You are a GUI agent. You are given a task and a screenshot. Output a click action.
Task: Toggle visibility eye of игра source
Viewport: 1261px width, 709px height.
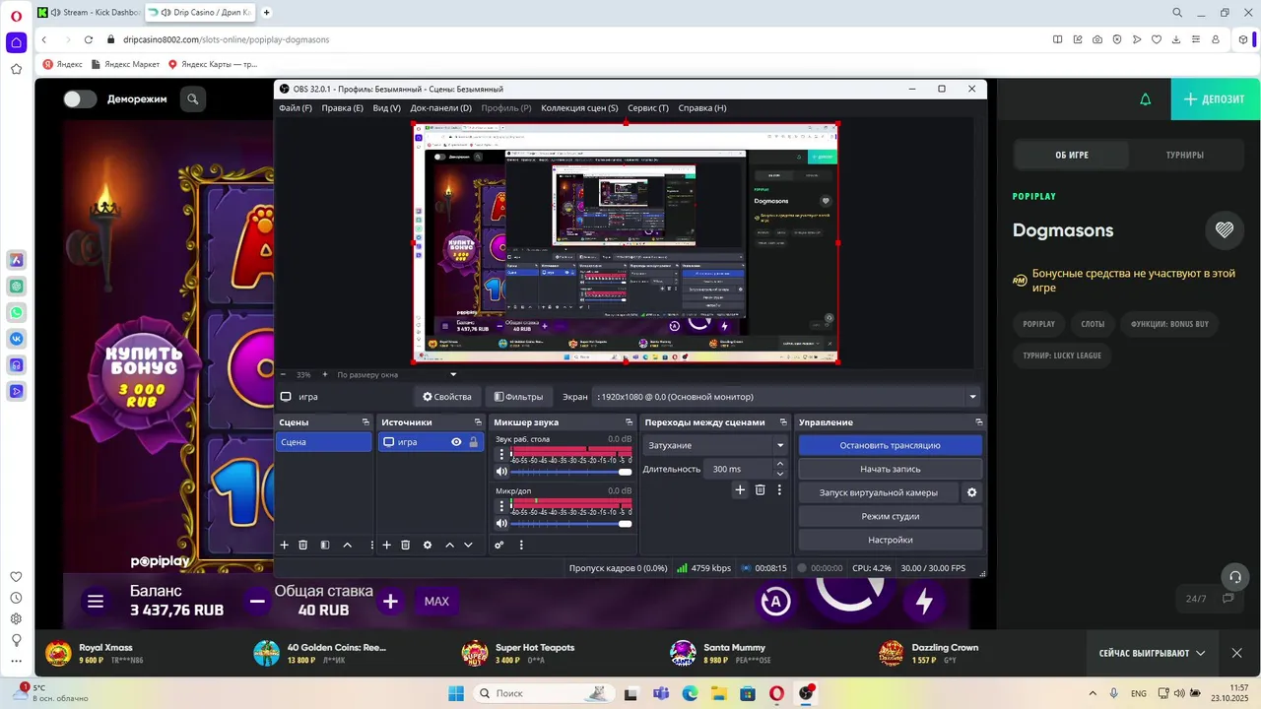[456, 442]
